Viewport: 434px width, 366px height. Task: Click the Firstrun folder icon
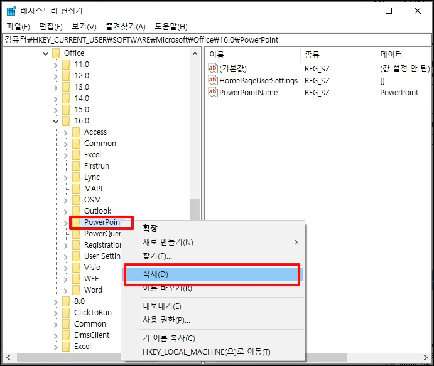76,166
